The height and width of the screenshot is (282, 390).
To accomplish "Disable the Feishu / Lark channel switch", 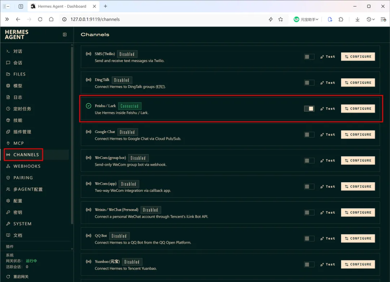I will [x=309, y=108].
